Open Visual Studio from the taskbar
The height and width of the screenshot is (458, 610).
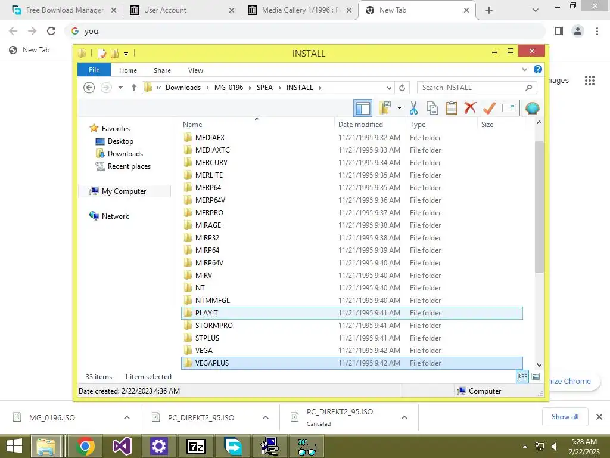tap(122, 446)
